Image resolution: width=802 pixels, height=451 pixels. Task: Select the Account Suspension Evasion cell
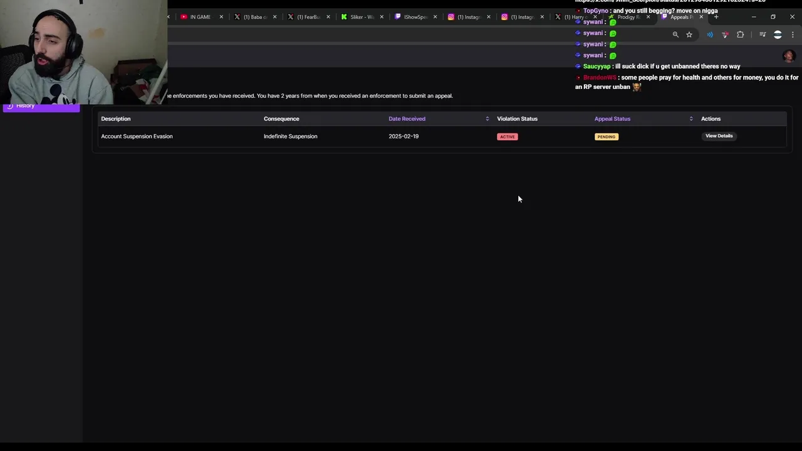click(x=137, y=136)
